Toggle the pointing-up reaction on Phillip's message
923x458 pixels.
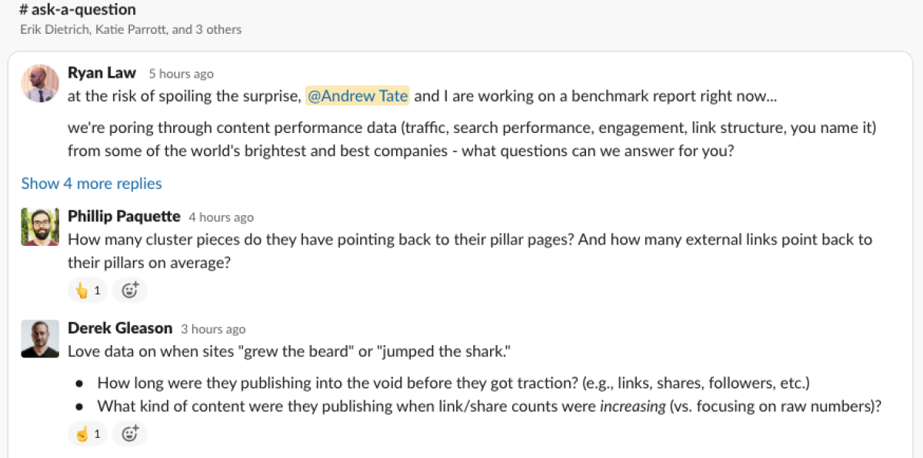(88, 290)
